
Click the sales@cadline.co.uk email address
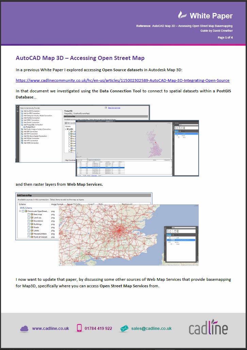click(x=151, y=328)
